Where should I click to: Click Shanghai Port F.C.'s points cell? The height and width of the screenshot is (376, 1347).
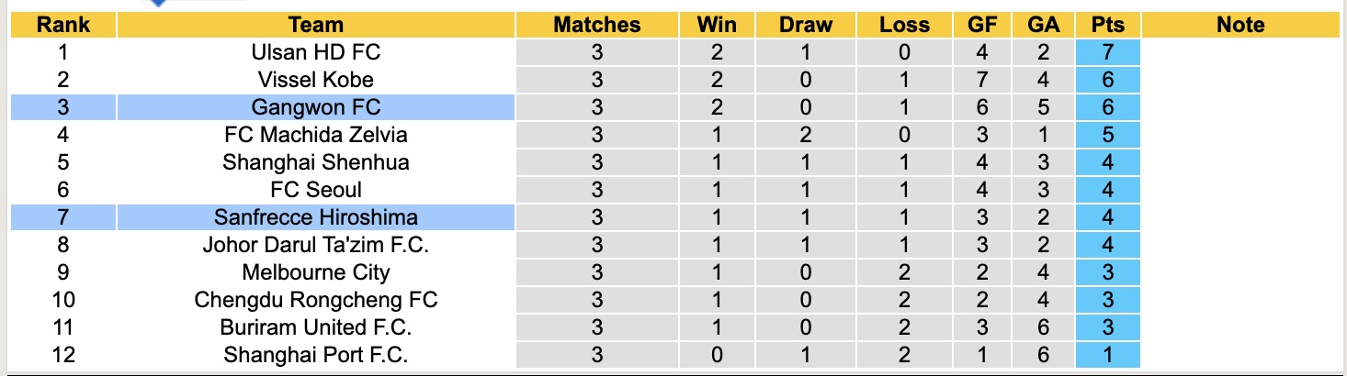tap(1108, 356)
